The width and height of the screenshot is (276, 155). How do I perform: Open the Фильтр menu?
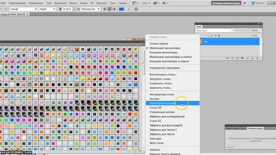tap(73, 3)
